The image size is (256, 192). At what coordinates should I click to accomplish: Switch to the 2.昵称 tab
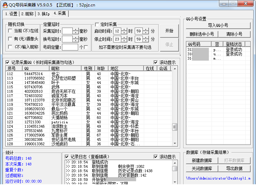(27, 14)
